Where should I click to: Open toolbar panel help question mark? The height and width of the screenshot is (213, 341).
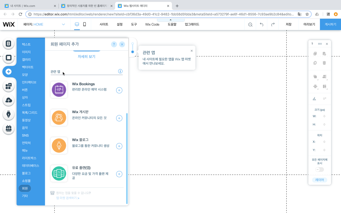312,44
